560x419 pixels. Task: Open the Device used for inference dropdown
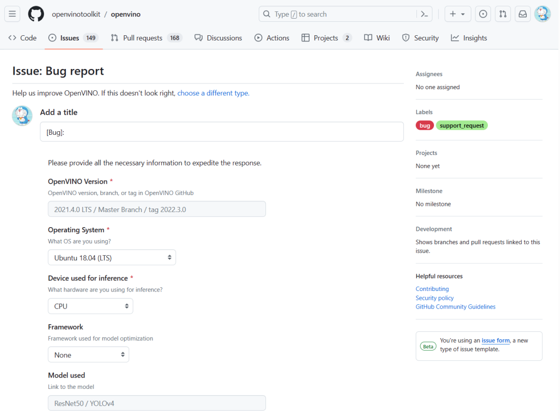pos(91,306)
